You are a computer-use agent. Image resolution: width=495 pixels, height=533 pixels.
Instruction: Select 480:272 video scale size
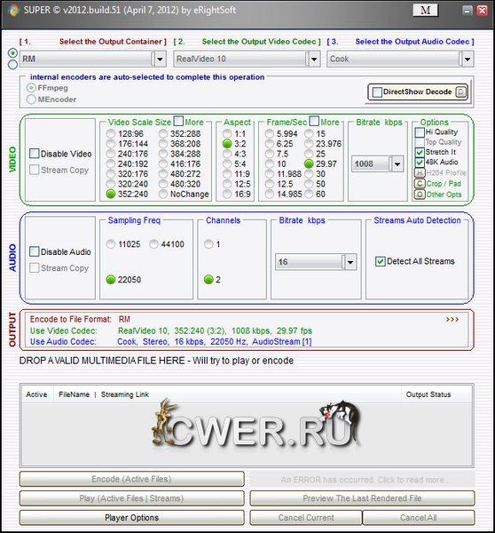tap(163, 174)
